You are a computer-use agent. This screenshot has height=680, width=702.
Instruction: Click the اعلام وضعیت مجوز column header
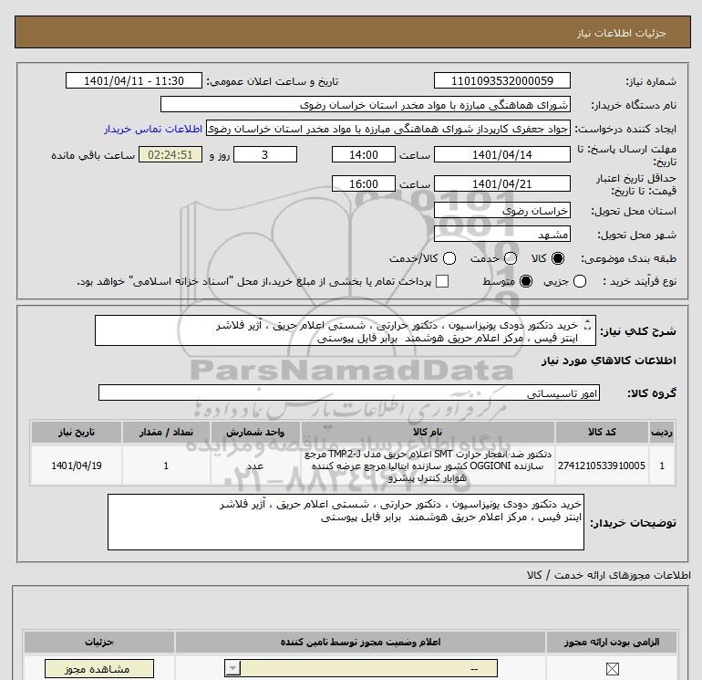360,643
